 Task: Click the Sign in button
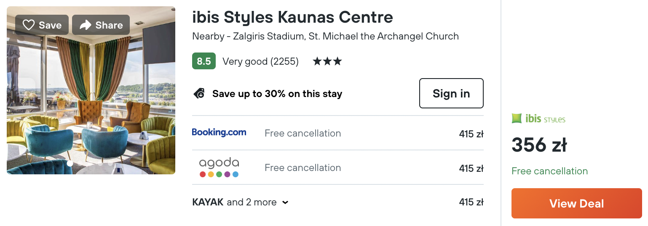pos(451,93)
